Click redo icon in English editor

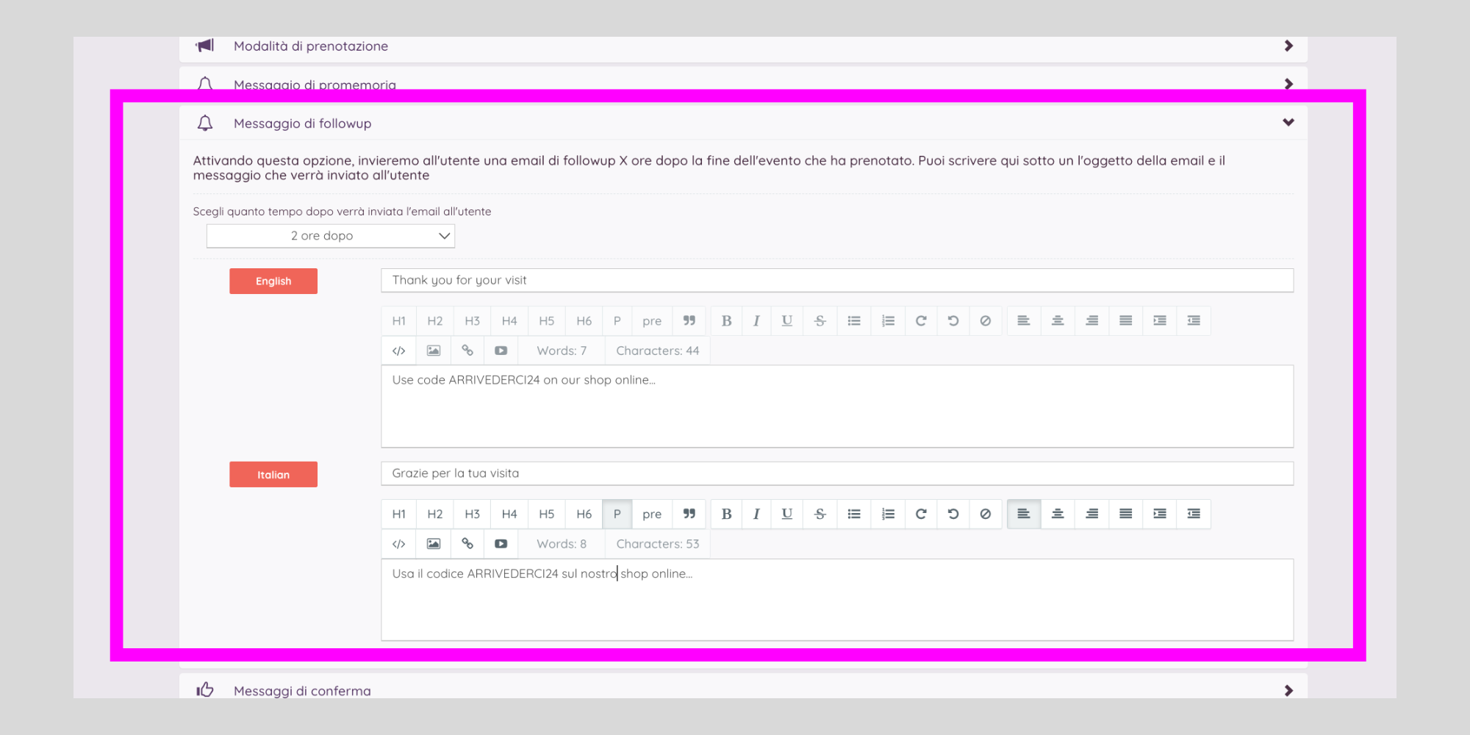coord(921,320)
